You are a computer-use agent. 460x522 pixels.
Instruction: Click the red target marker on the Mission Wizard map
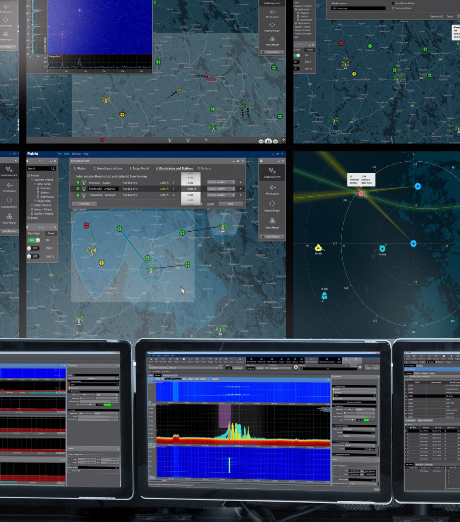pos(86,225)
